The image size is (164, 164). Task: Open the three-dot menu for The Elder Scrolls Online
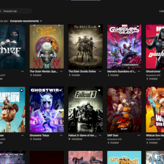coord(100,71)
